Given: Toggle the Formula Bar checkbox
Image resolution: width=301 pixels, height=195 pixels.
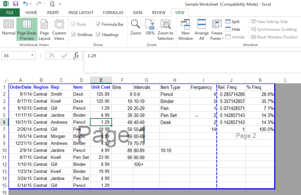Looking at the screenshot, I should tap(98, 24).
